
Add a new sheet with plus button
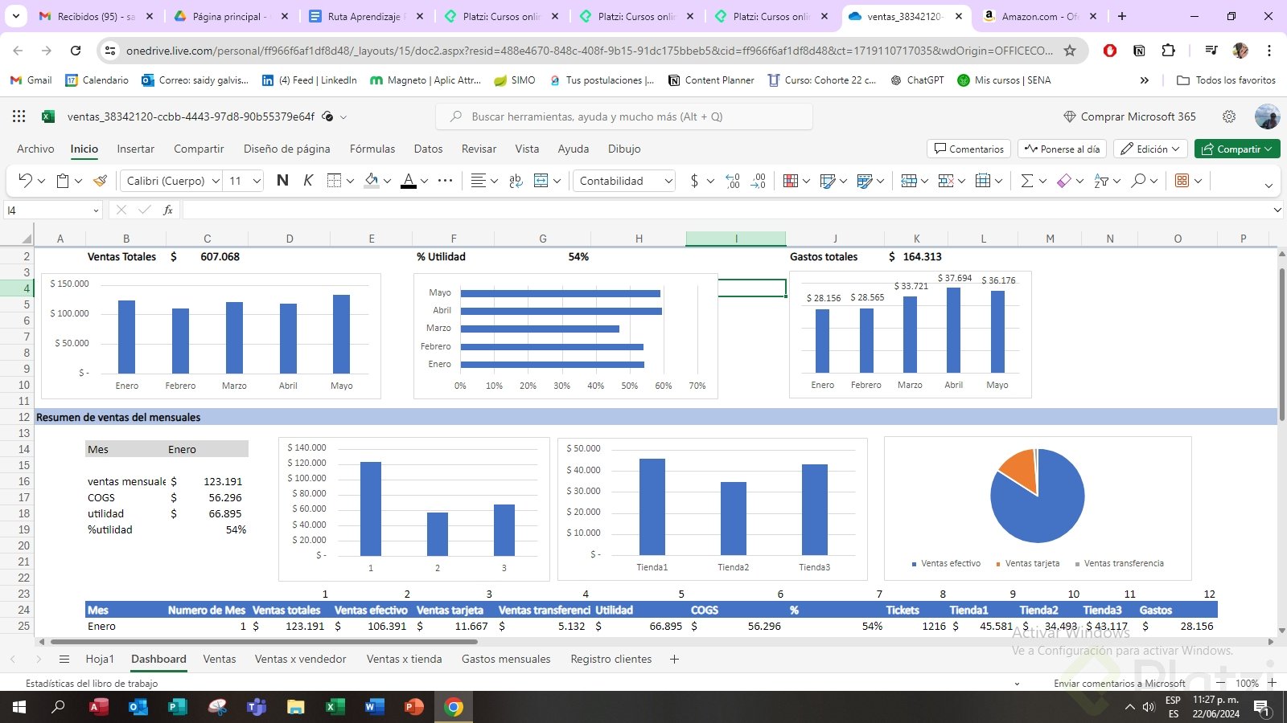[674, 659]
